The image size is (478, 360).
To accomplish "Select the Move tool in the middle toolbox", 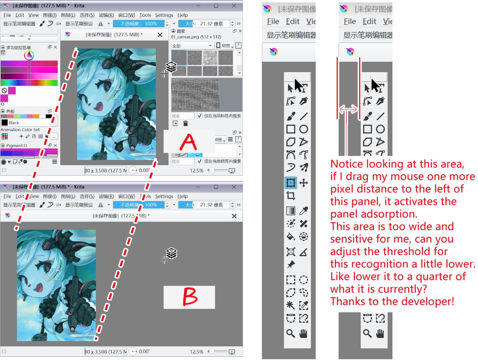I will point(304,182).
